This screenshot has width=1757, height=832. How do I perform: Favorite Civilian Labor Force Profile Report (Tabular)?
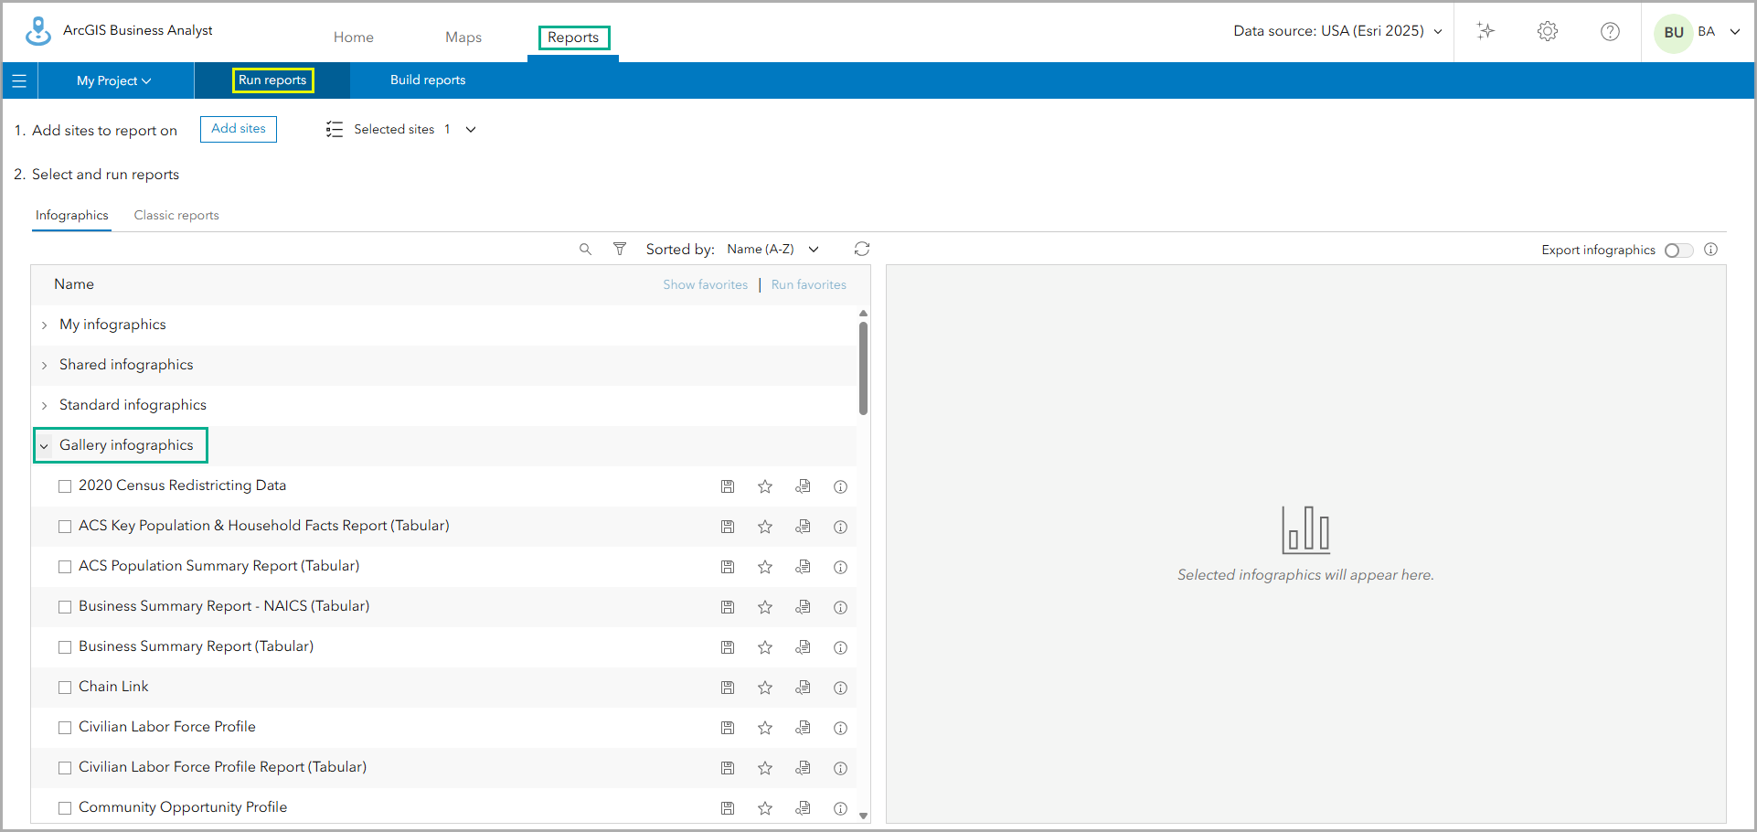[x=765, y=768]
